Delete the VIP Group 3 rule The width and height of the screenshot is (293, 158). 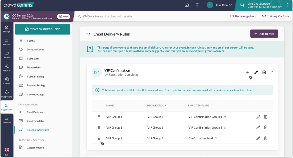pyautogui.click(x=266, y=127)
